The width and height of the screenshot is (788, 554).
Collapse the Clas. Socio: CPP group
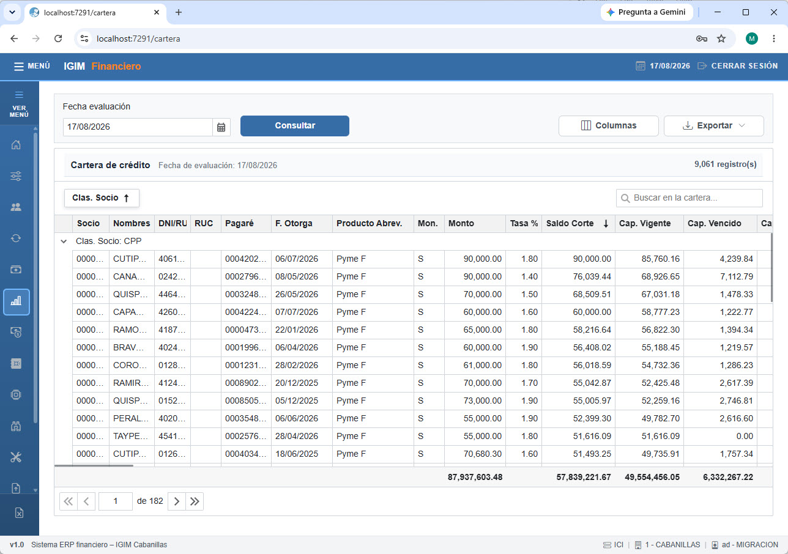tap(64, 242)
